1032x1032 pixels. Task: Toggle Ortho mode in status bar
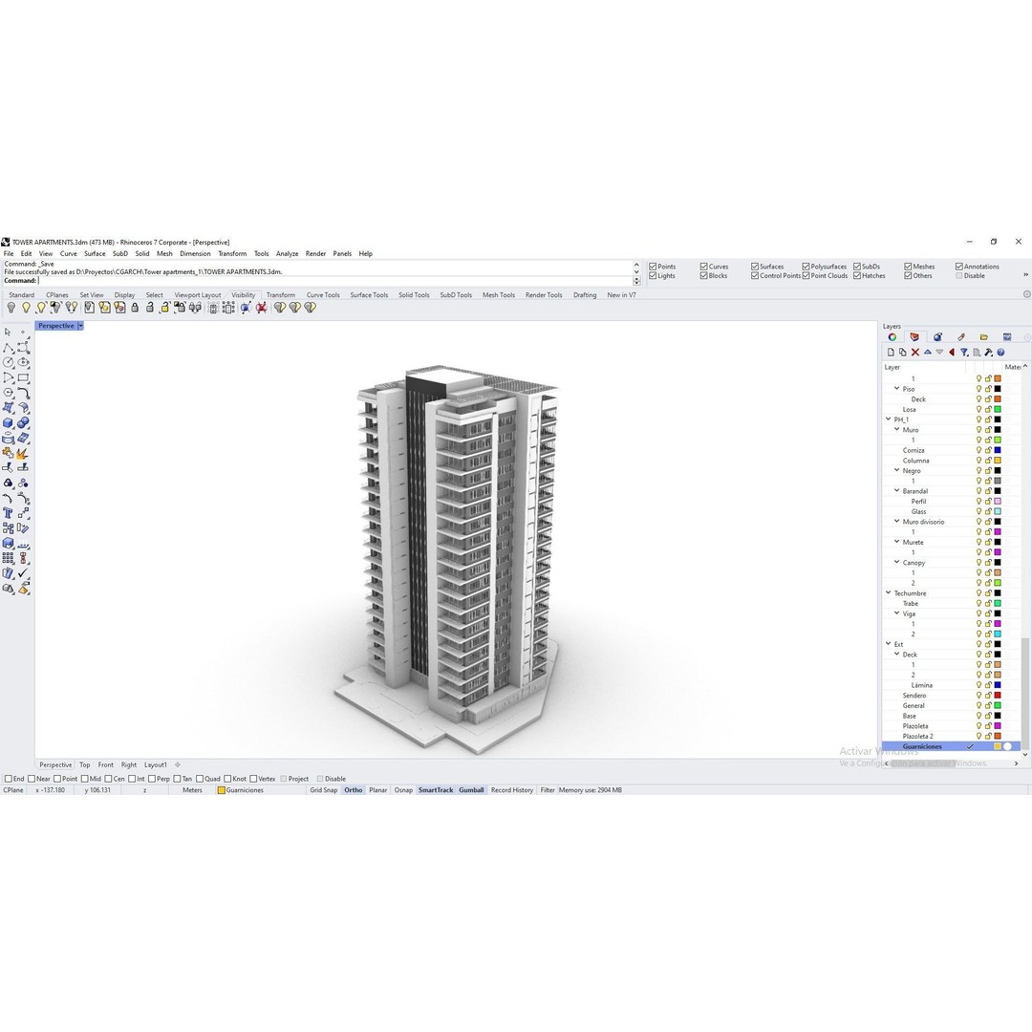point(354,790)
